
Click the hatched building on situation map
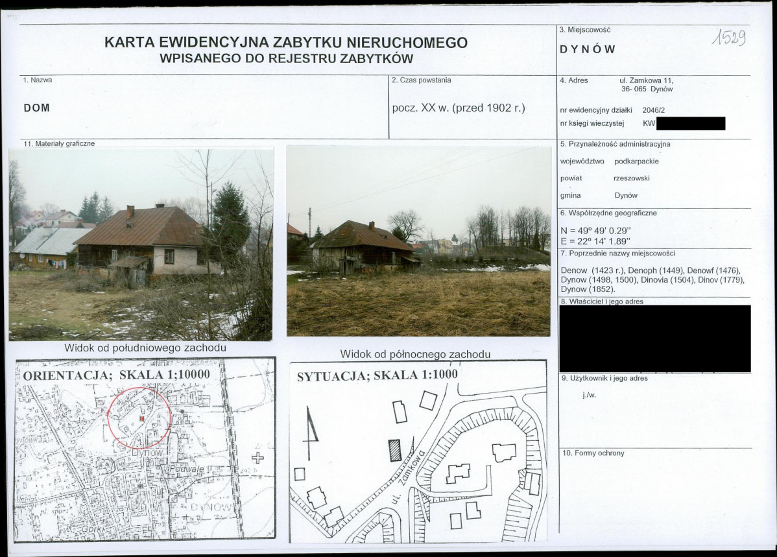pyautogui.click(x=395, y=451)
